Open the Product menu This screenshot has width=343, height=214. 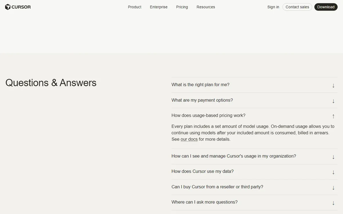(135, 7)
